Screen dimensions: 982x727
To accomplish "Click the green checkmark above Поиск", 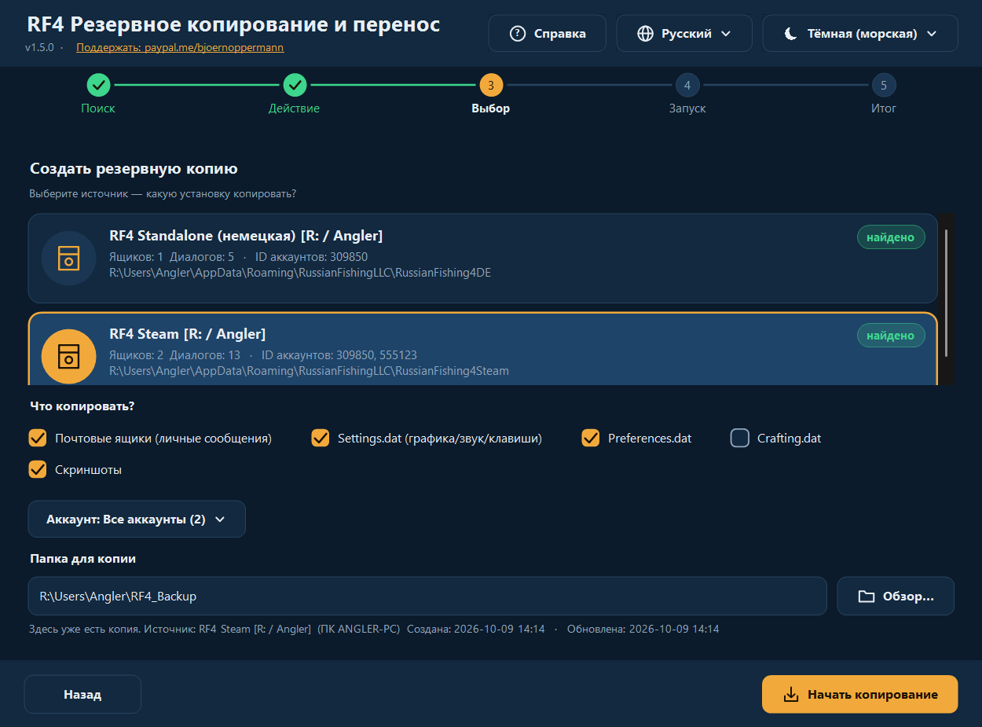I will [98, 85].
